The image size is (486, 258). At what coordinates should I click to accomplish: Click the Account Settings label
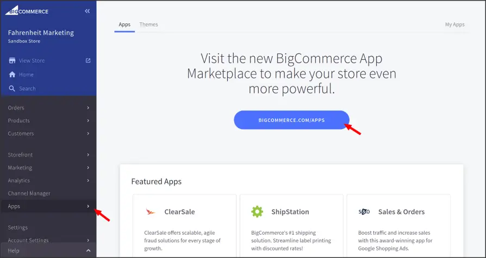tap(28, 240)
